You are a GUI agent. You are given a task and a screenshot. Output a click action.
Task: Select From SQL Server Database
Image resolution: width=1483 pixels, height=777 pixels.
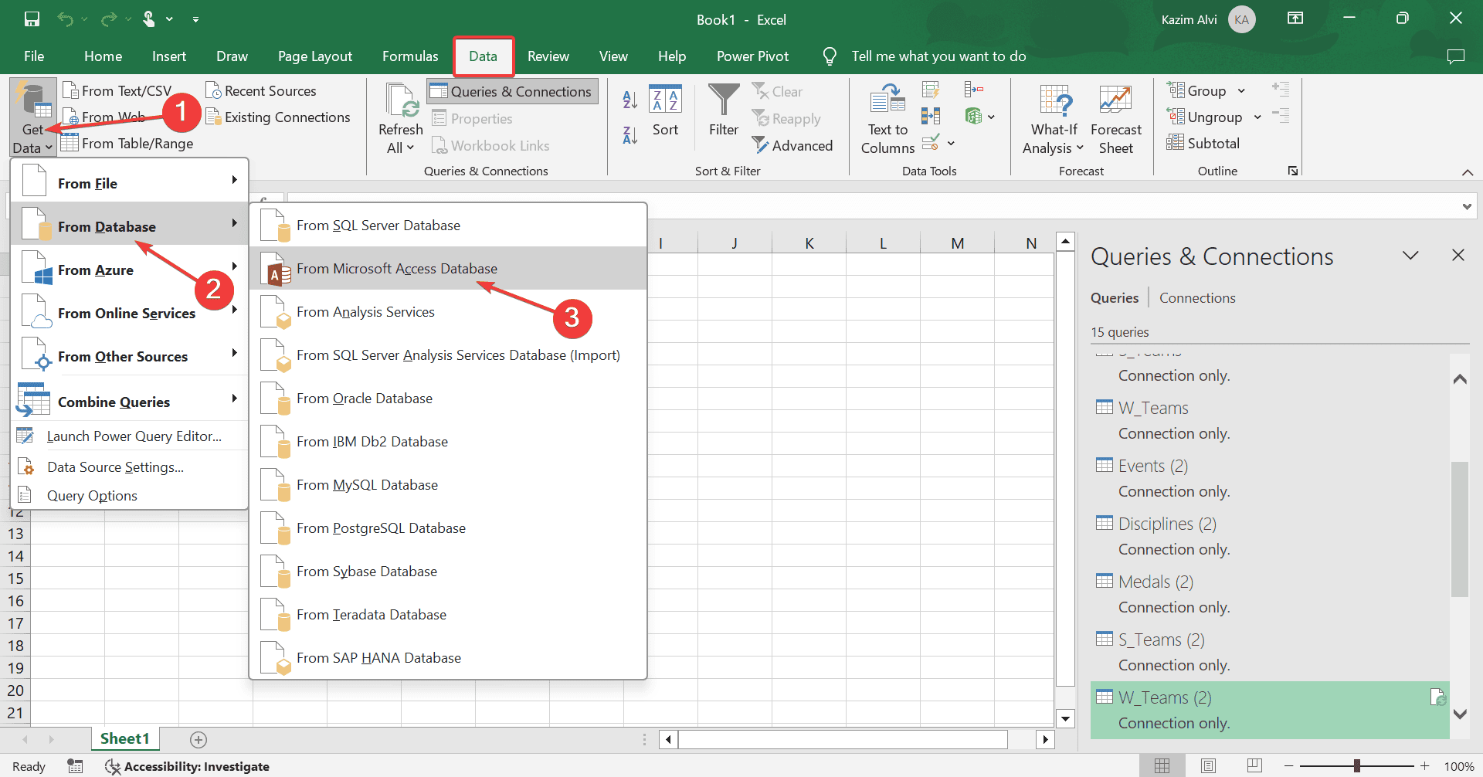(x=448, y=226)
